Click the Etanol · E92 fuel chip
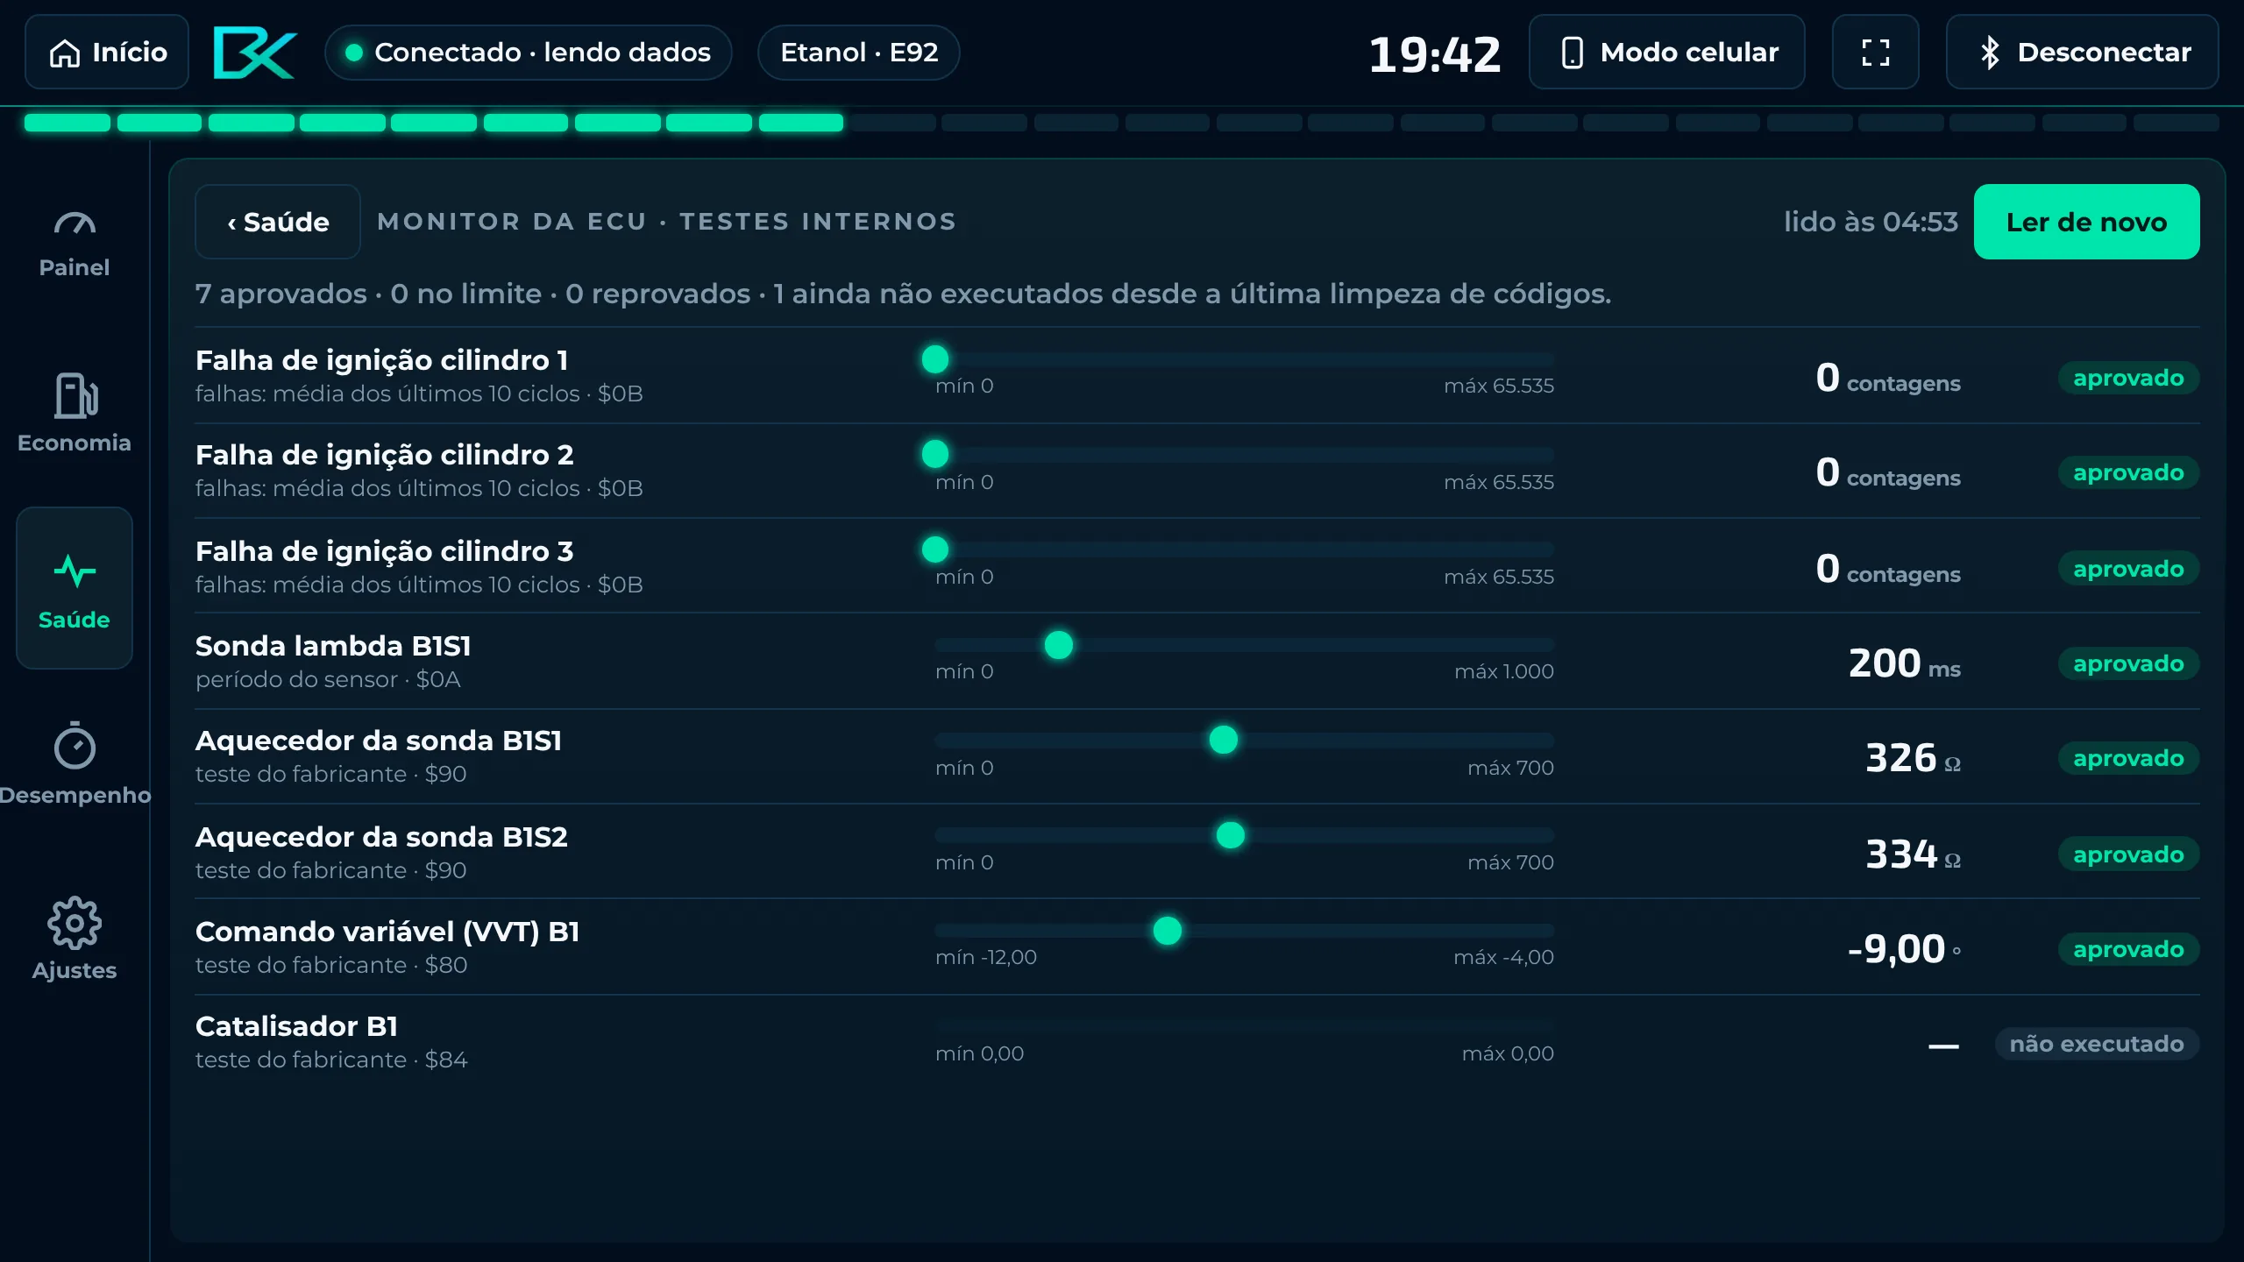The width and height of the screenshot is (2244, 1262). 858,53
